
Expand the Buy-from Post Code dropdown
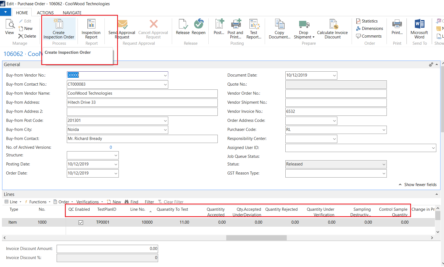pos(165,121)
